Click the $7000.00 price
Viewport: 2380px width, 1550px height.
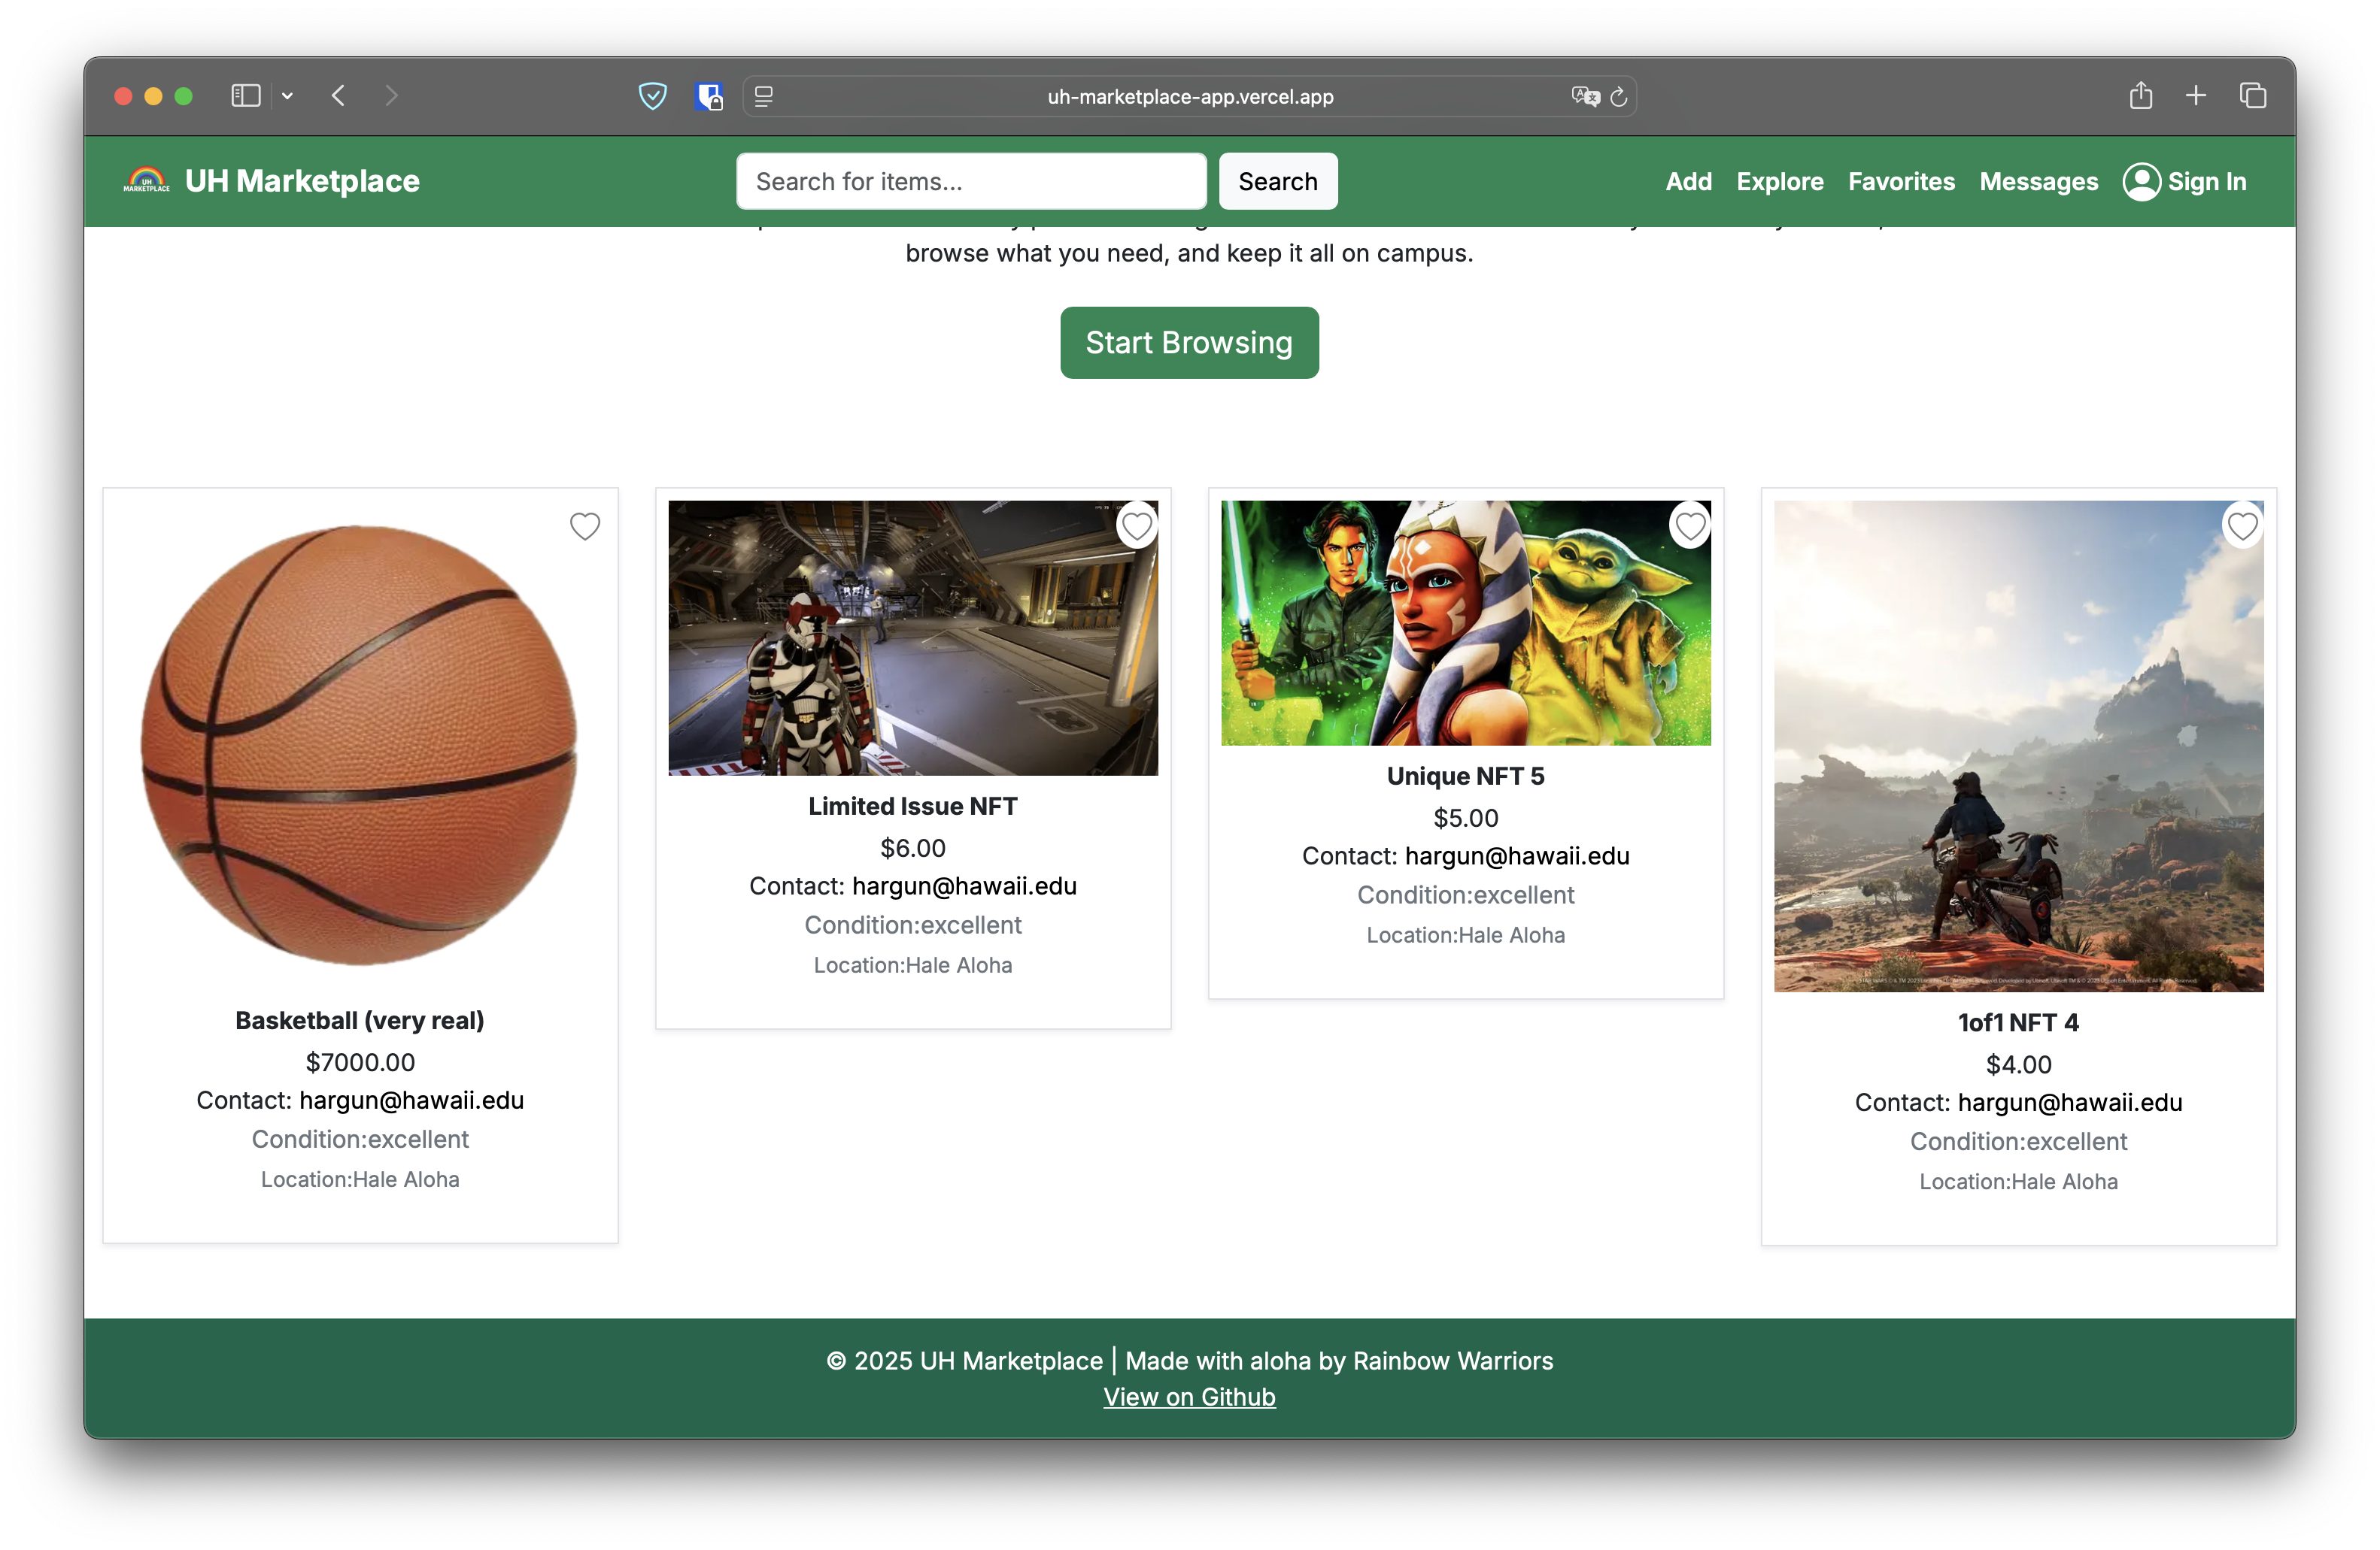click(x=360, y=1062)
